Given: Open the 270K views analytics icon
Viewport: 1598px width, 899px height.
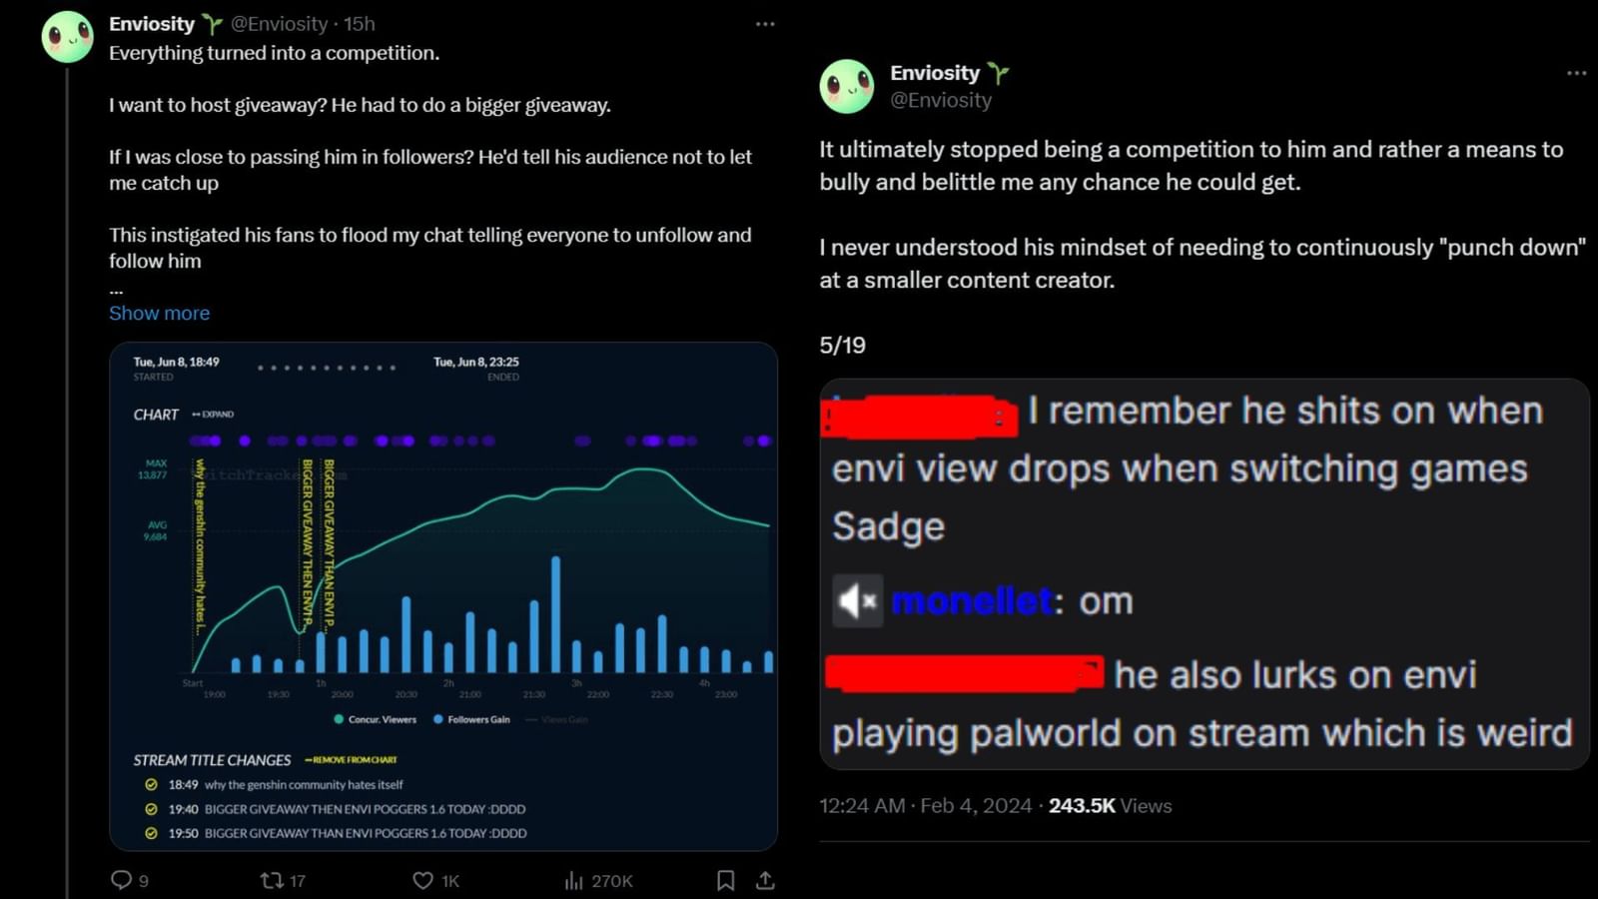Looking at the screenshot, I should [574, 881].
